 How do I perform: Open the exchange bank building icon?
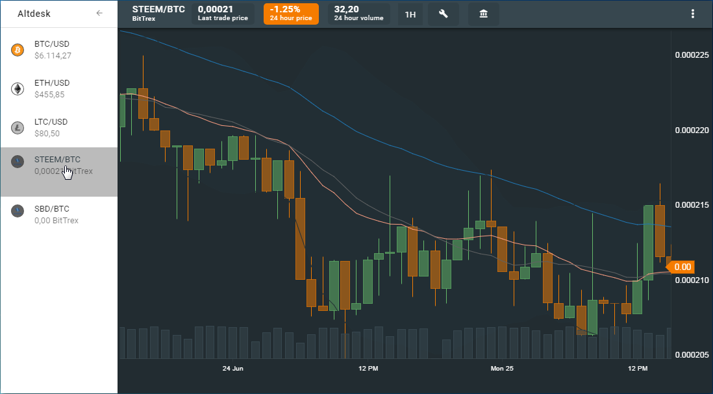pos(483,14)
